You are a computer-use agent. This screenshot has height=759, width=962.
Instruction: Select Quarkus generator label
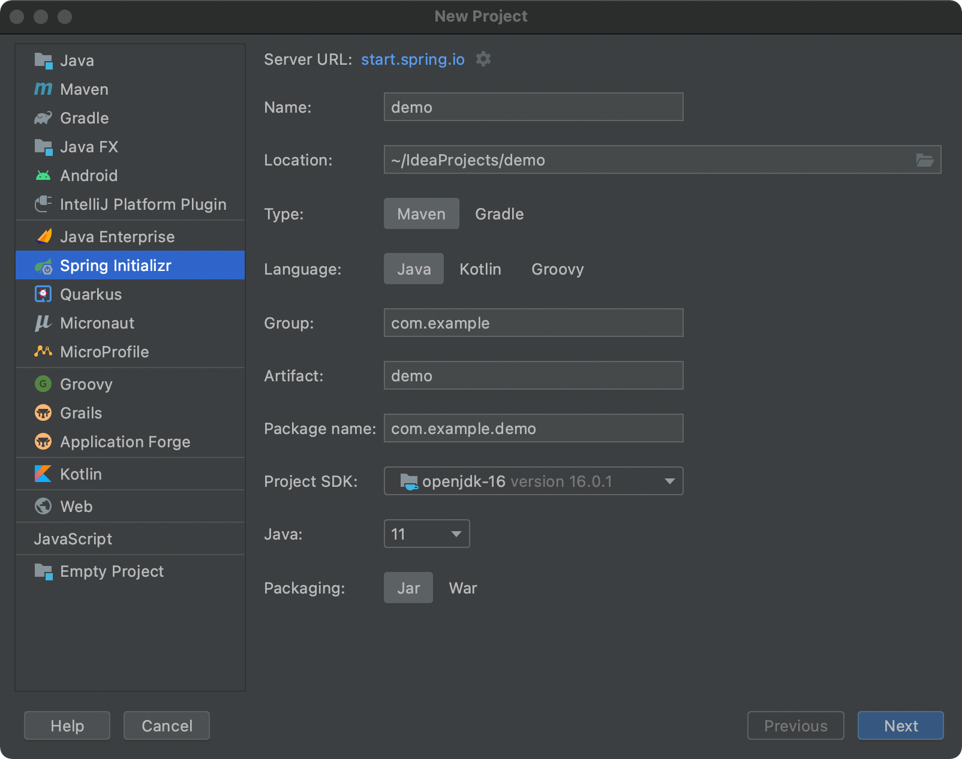(91, 294)
